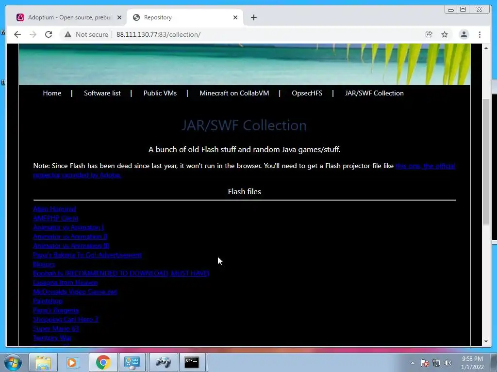Open the JAR/SWF Collection nav link
The image size is (497, 372).
374,93
